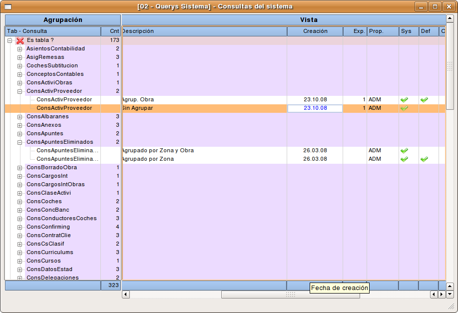Click the window menu icon in the title bar
Image resolution: width=458 pixels, height=313 pixels.
pyautogui.click(x=6, y=6)
